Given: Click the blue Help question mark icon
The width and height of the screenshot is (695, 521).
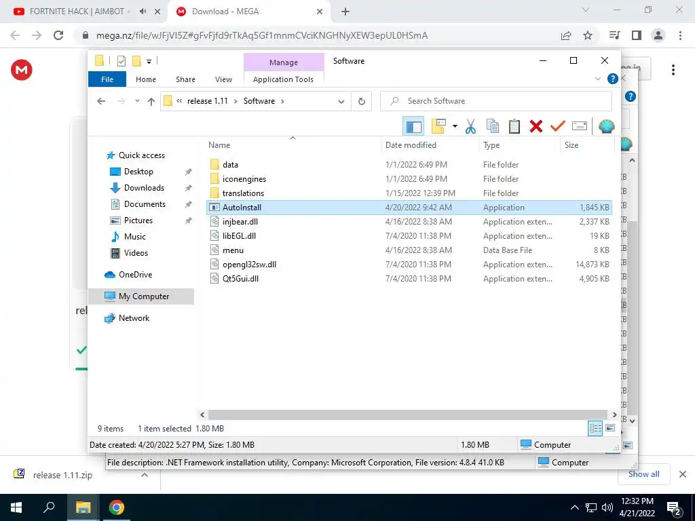Looking at the screenshot, I should pos(613,79).
